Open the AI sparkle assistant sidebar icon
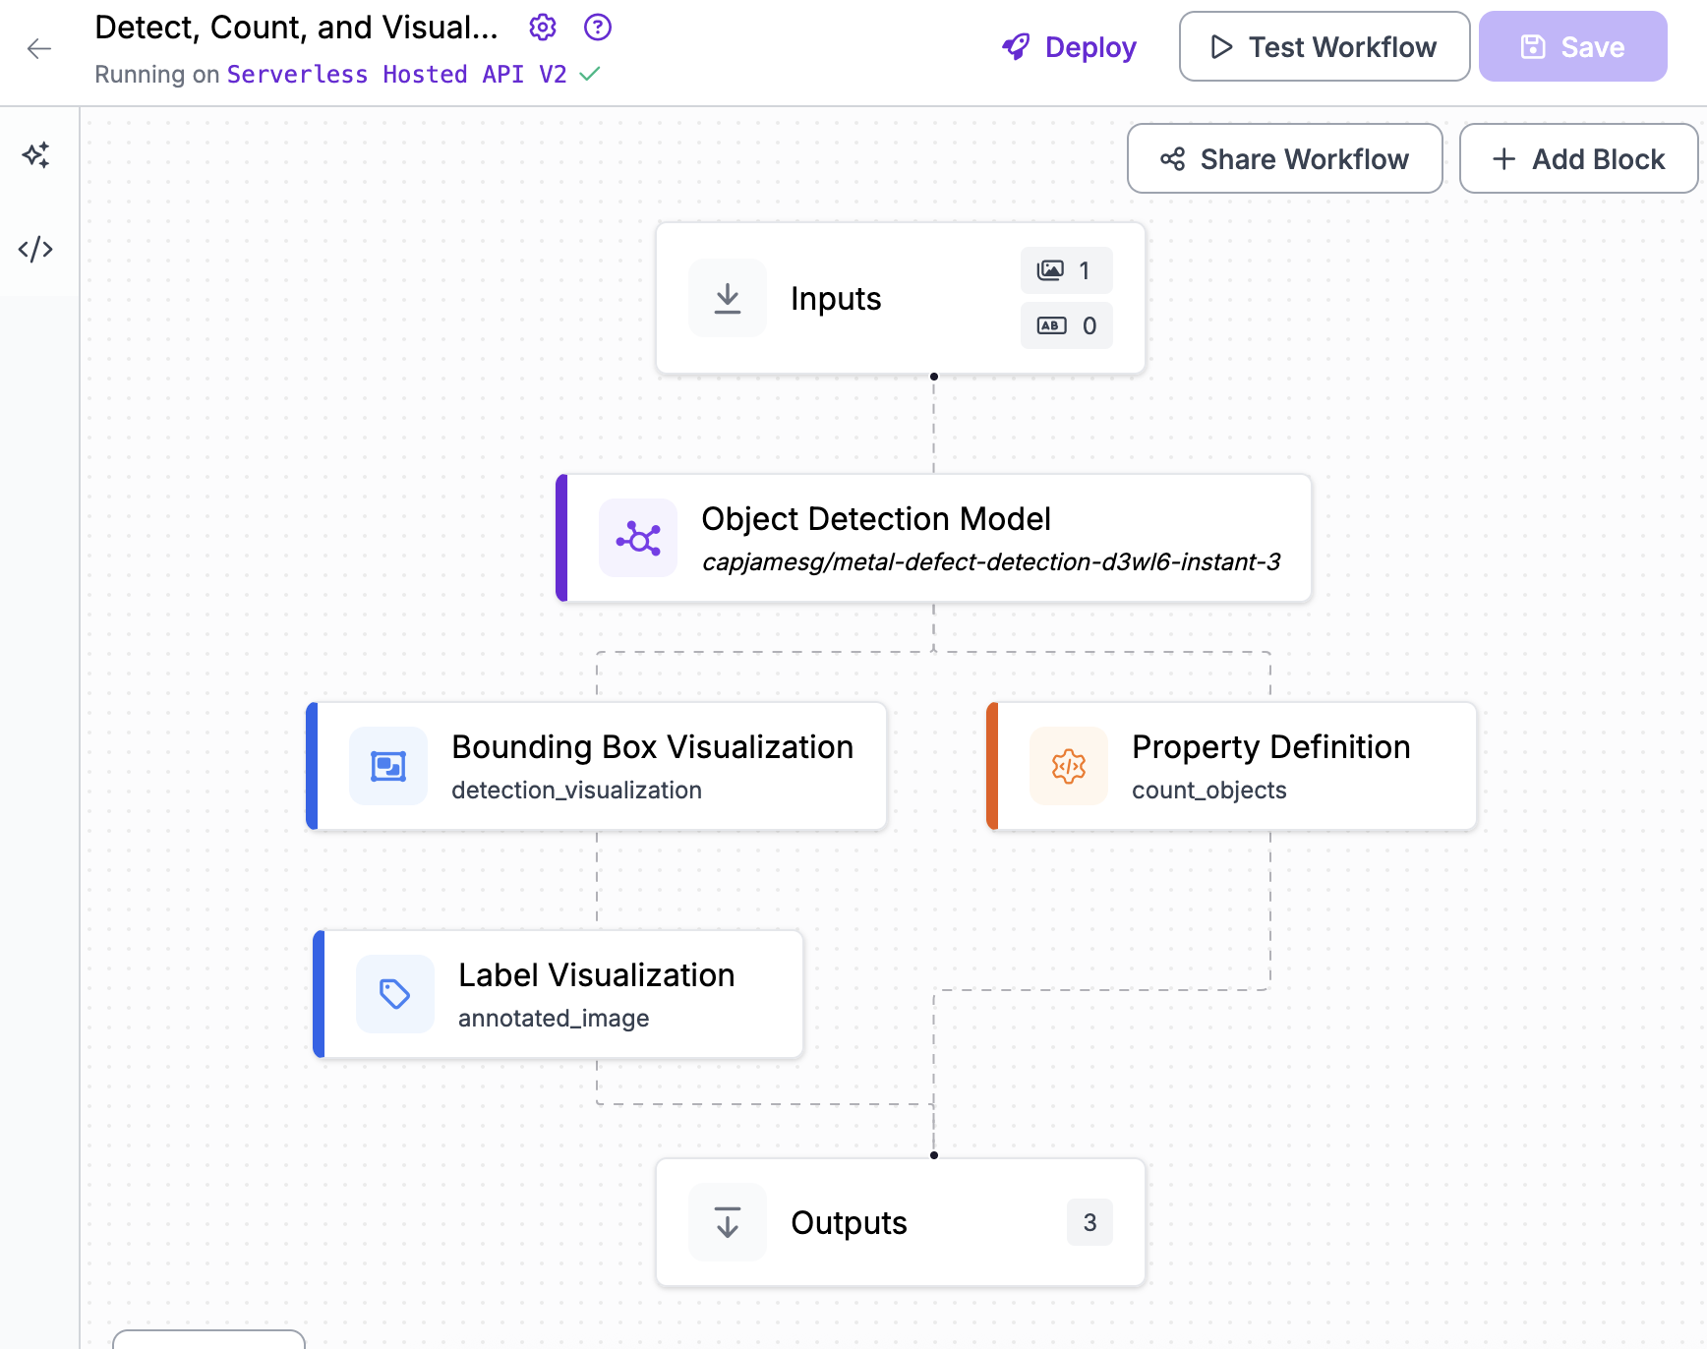The width and height of the screenshot is (1707, 1349). [x=36, y=154]
